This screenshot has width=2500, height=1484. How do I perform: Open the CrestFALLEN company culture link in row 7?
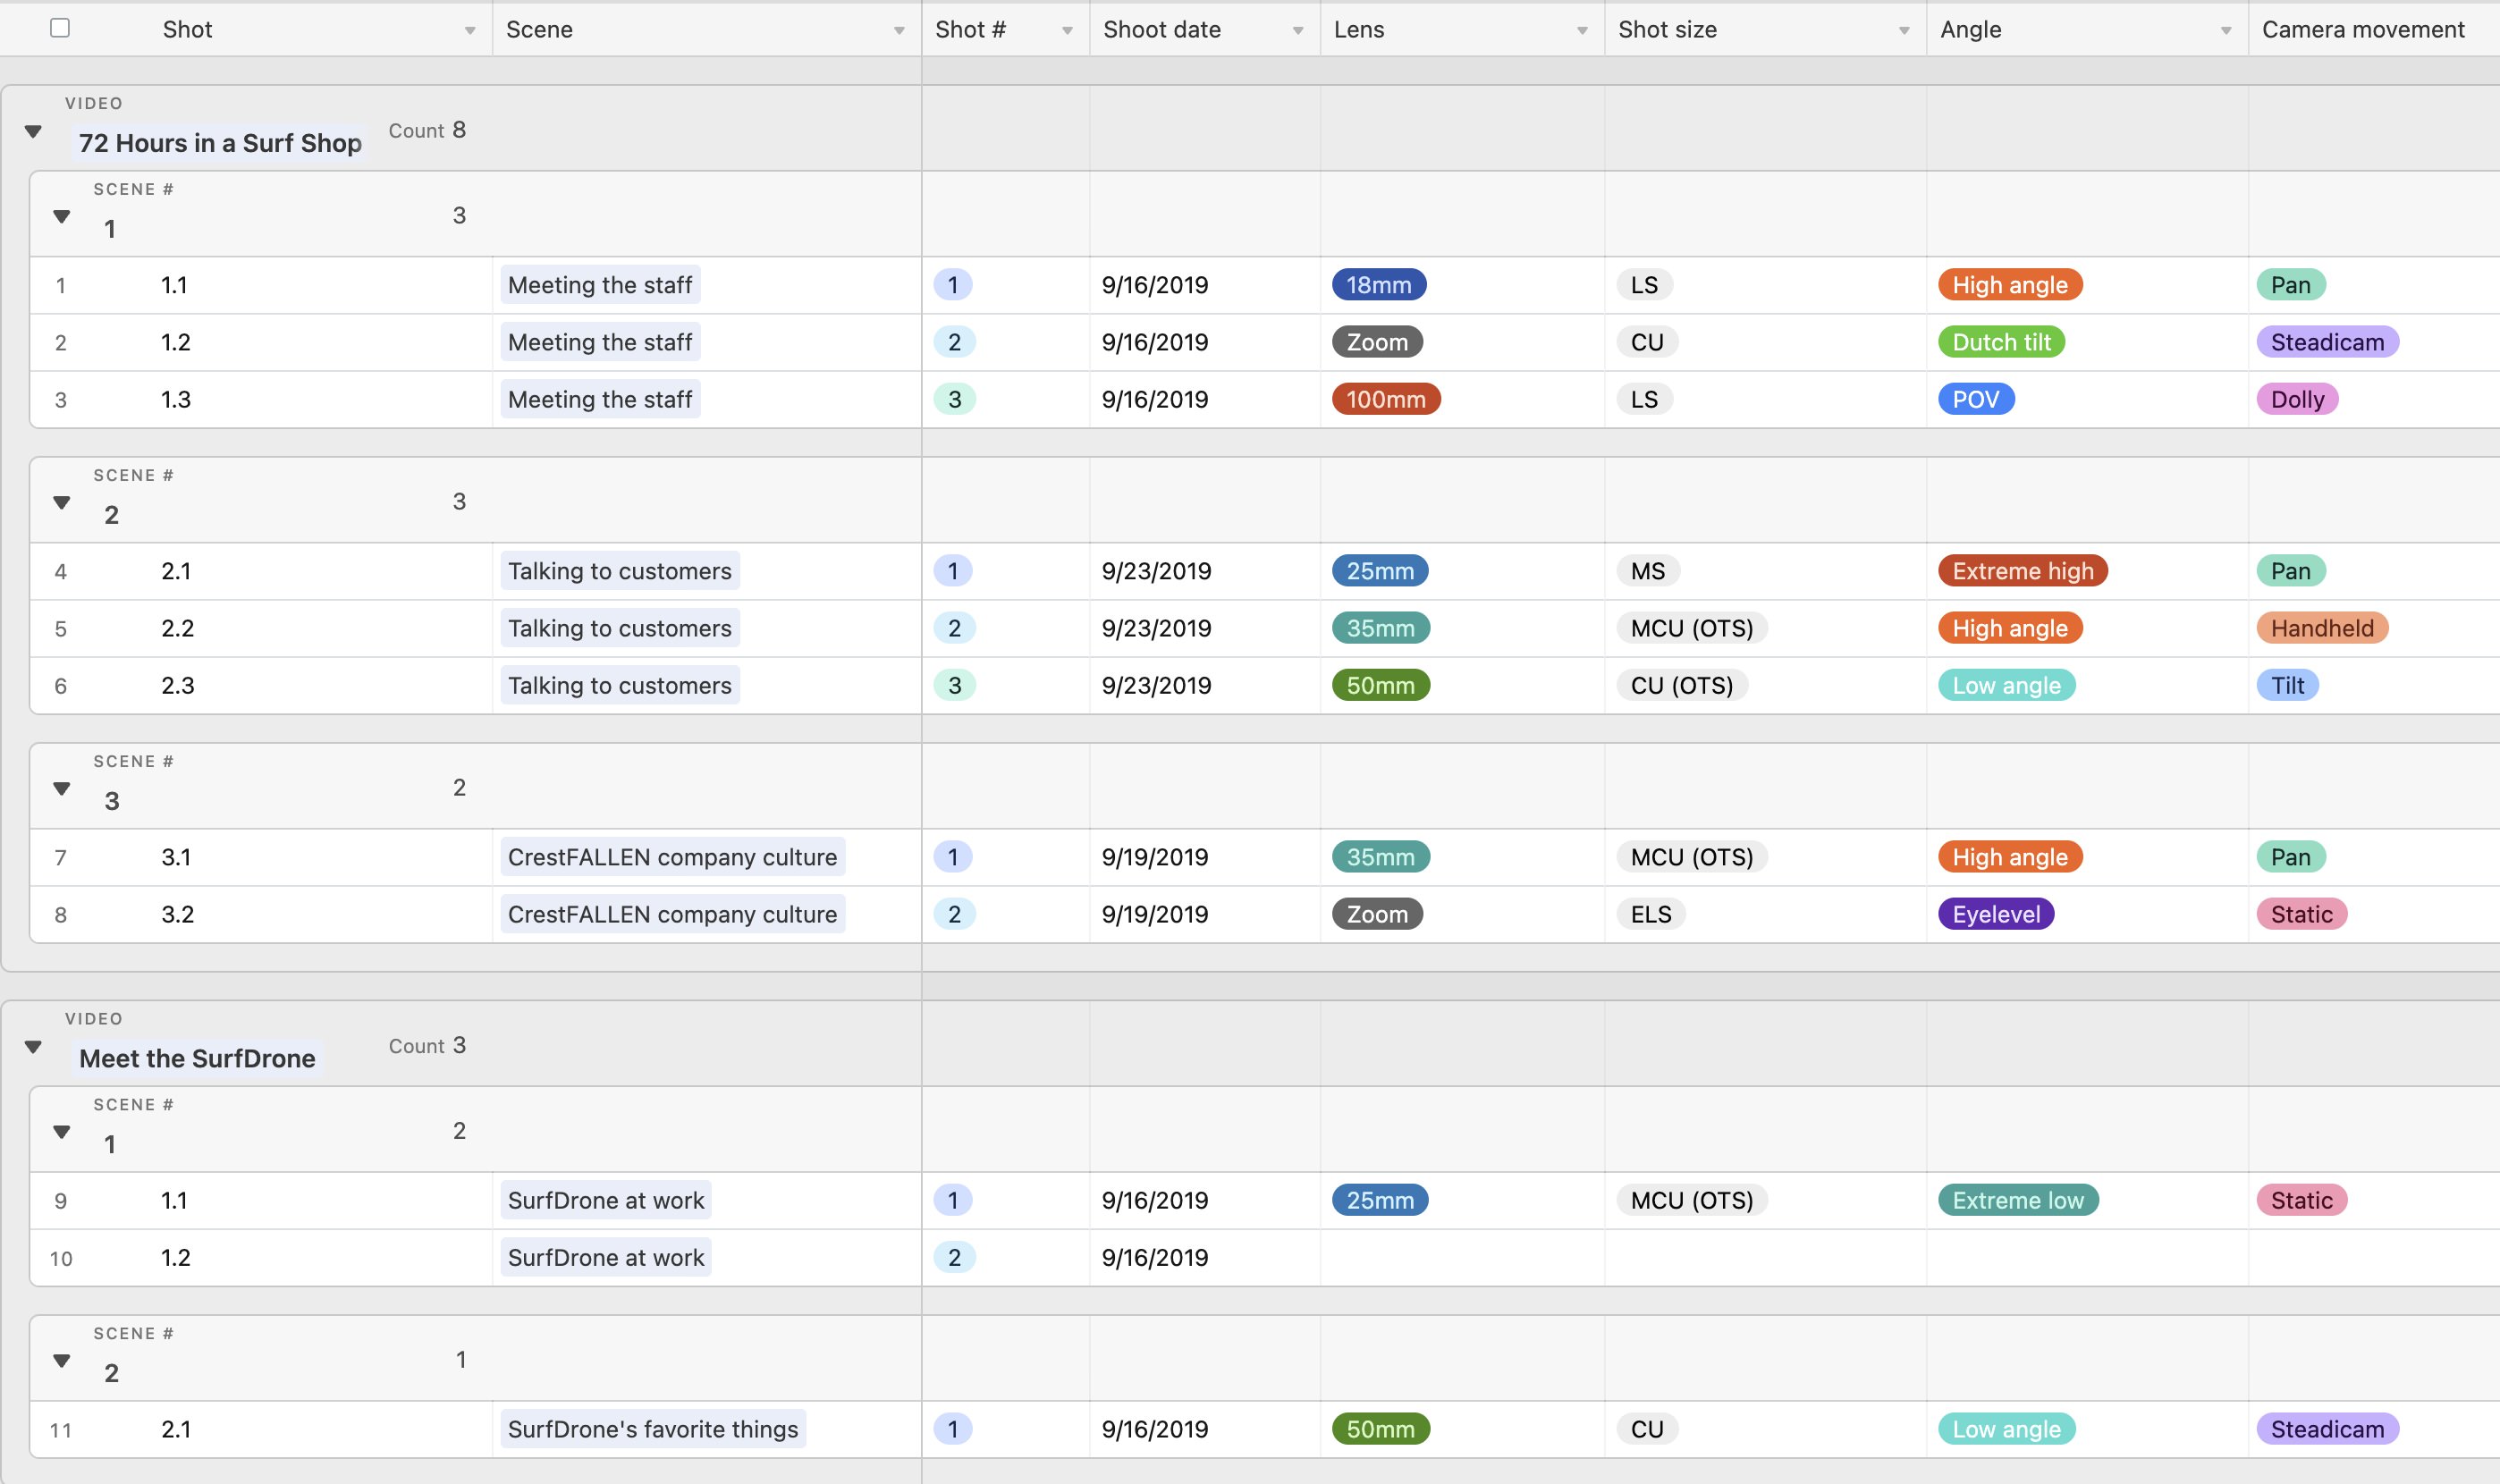pyautogui.click(x=672, y=857)
